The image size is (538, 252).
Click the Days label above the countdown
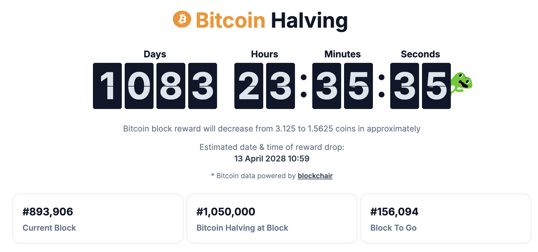coord(155,54)
